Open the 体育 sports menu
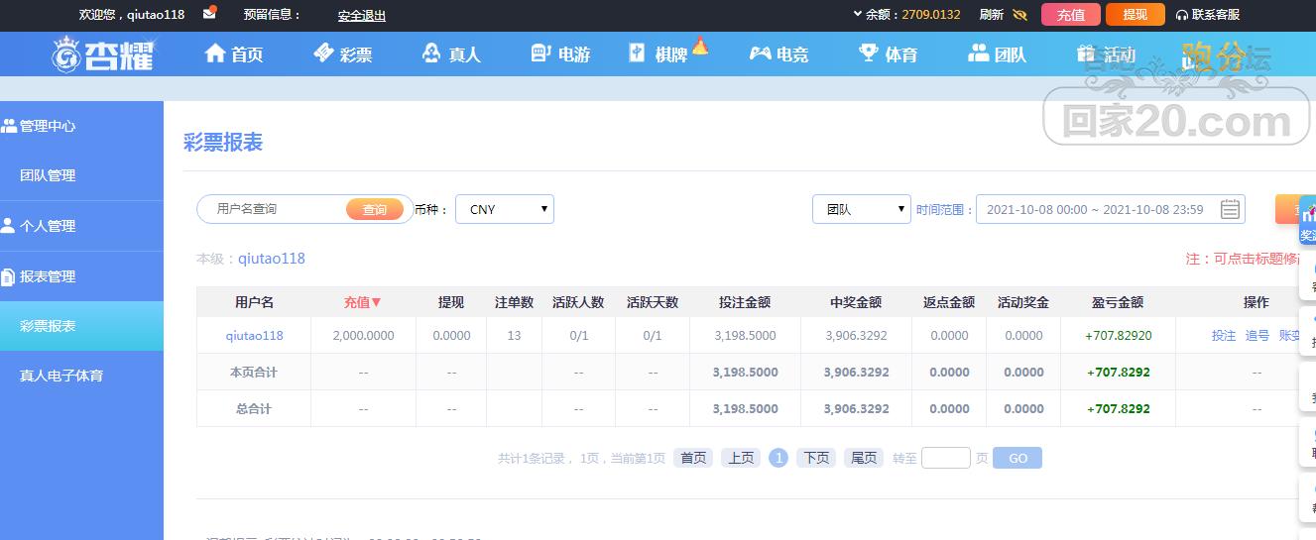This screenshot has height=540, width=1316. click(x=888, y=54)
